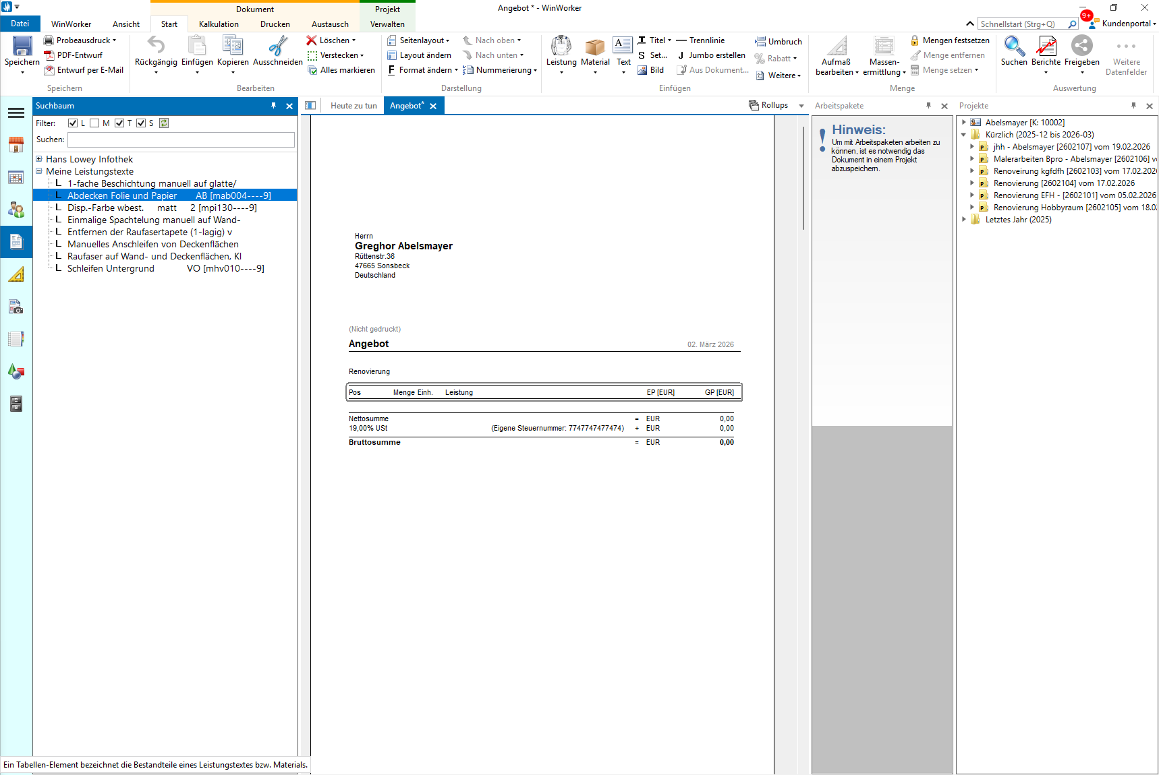This screenshot has width=1159, height=775.
Task: Expand the Letztes Jahr (2025) folder
Action: (x=964, y=220)
